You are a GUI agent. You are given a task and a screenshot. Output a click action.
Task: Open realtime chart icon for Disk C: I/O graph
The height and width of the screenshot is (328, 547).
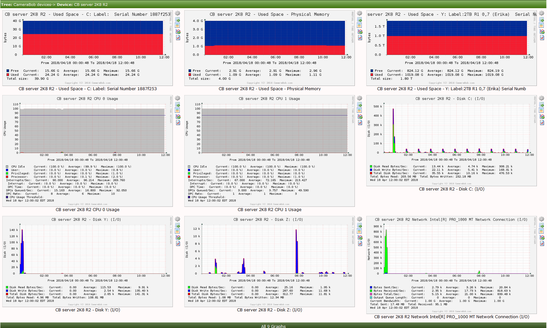coord(542,117)
